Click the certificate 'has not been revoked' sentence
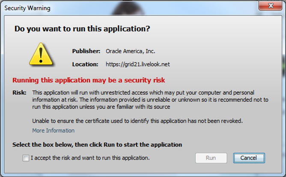 pyautogui.click(x=137, y=121)
